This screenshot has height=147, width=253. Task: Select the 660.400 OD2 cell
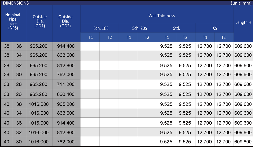[x=66, y=94]
